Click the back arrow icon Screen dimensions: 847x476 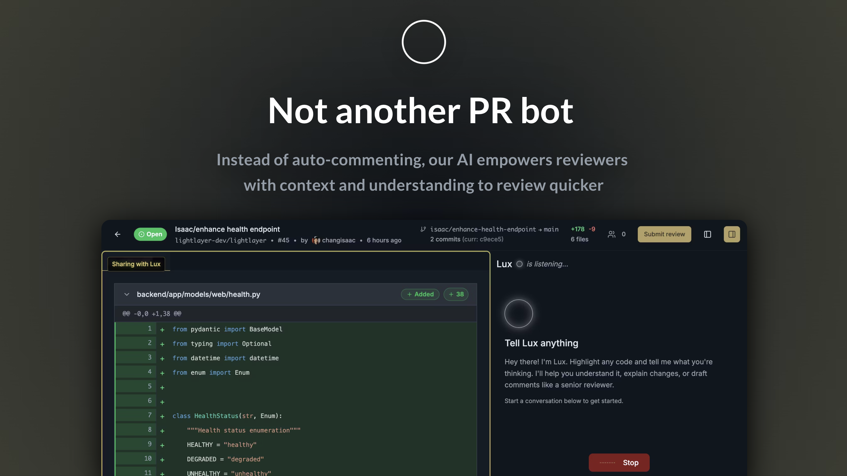click(117, 234)
